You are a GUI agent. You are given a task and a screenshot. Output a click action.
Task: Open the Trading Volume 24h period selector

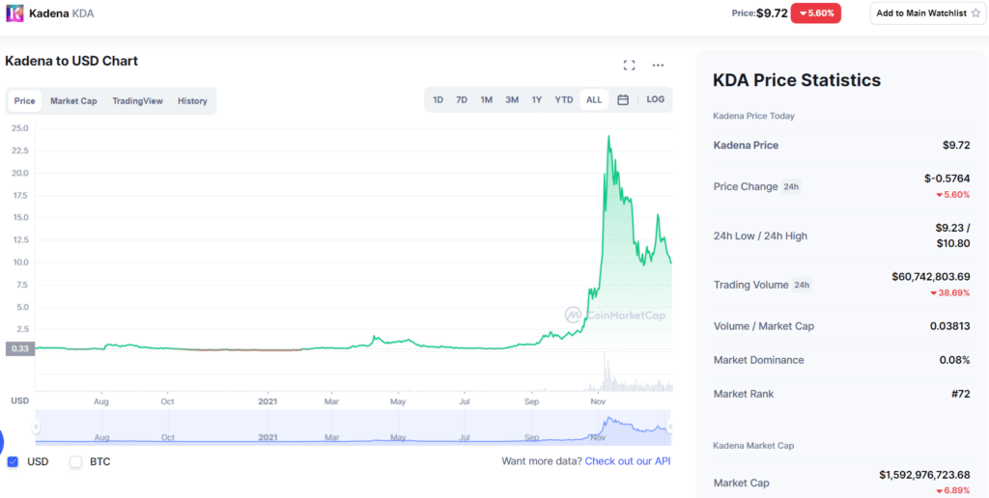click(801, 285)
